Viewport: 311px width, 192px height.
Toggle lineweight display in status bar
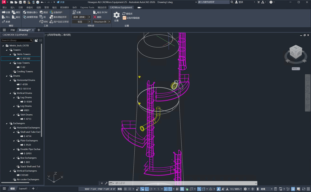point(177,189)
